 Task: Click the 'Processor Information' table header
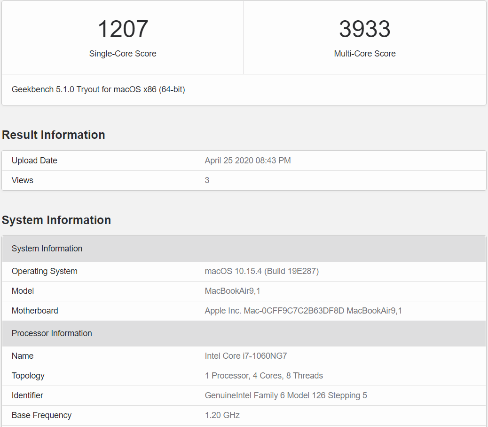click(244, 333)
